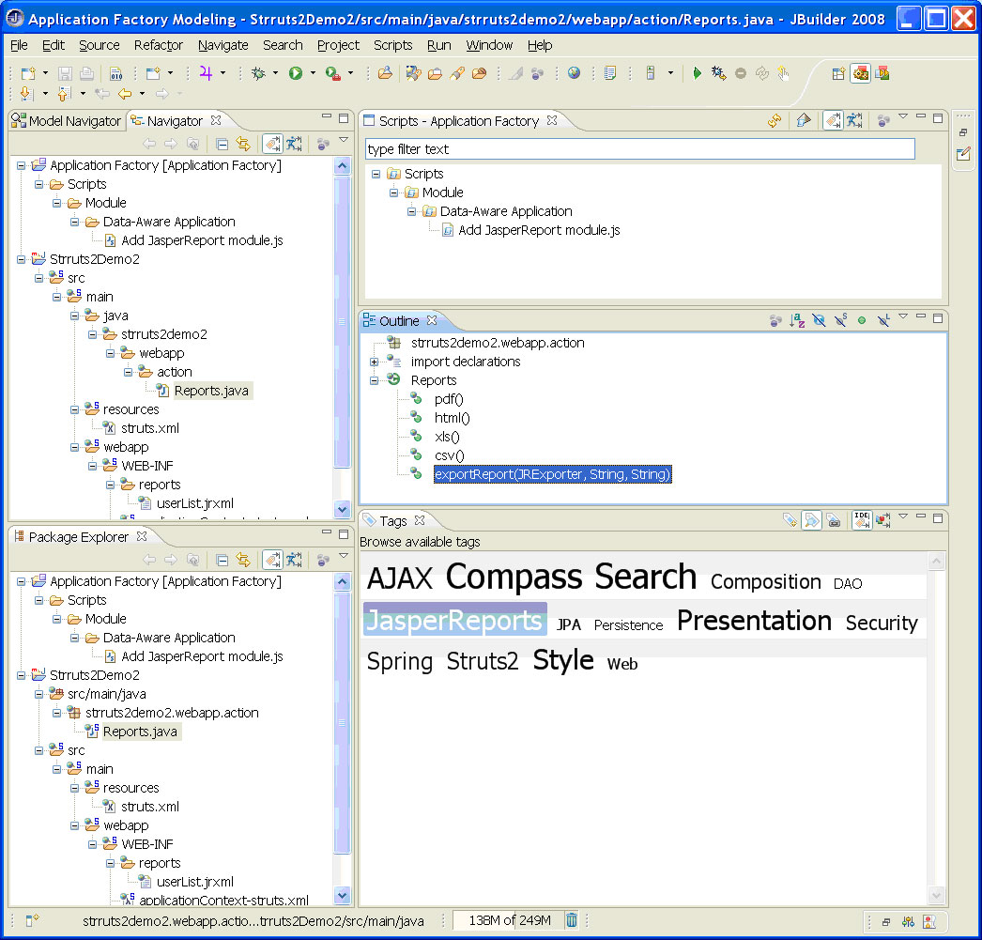Viewport: 982px width, 940px height.
Task: Toggle the tag link button in Navigator toolbar
Action: point(272,144)
